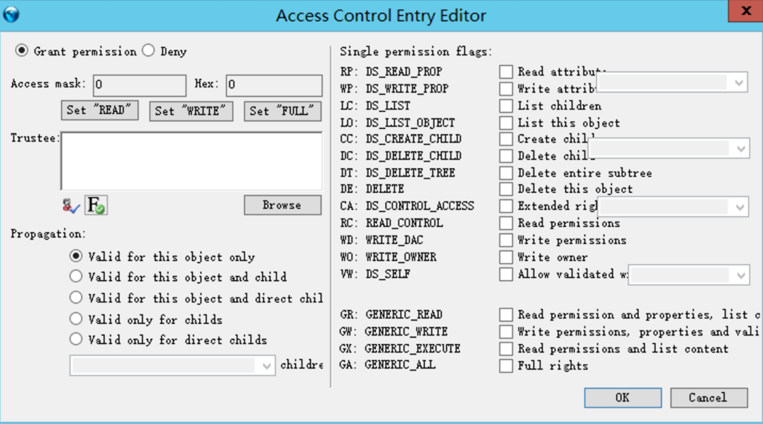
Task: Click the Browse button
Action: pyautogui.click(x=282, y=205)
